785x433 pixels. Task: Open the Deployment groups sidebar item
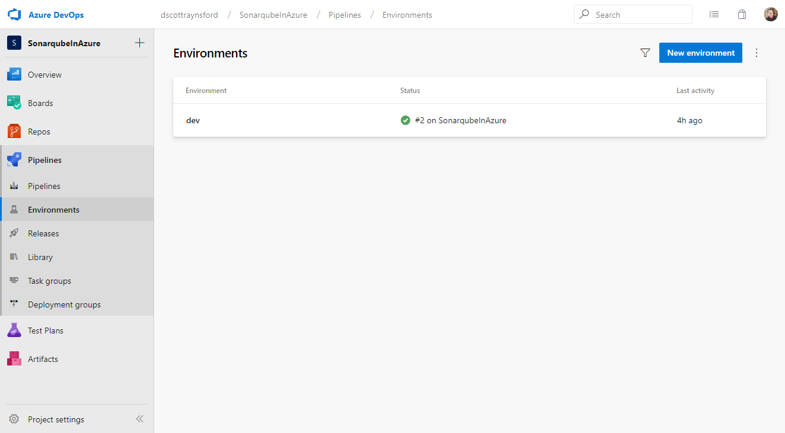point(77,304)
